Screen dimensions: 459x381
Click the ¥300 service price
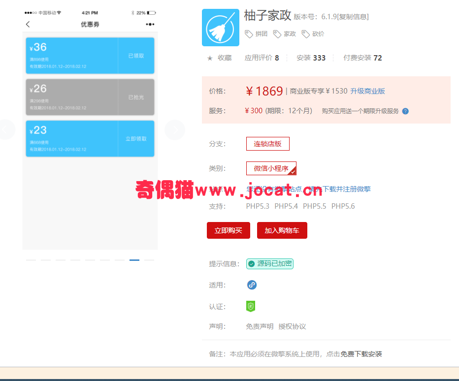(254, 111)
